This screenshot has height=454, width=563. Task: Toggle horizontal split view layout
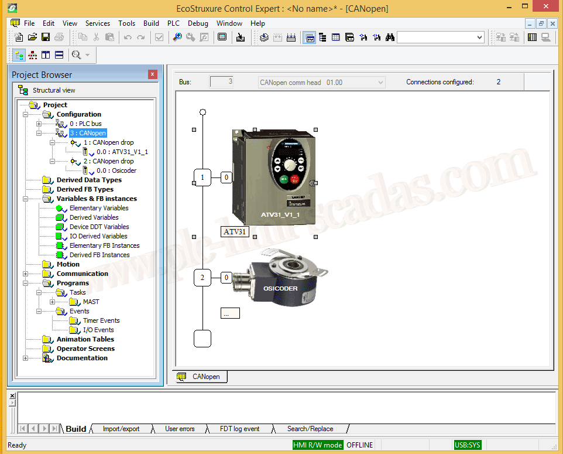(59, 55)
